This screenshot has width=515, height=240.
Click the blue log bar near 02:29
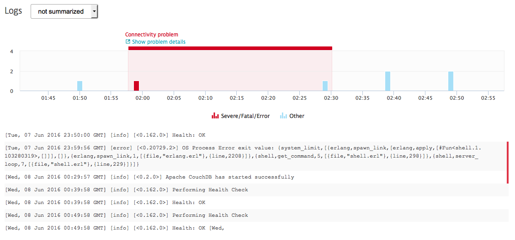click(x=325, y=86)
